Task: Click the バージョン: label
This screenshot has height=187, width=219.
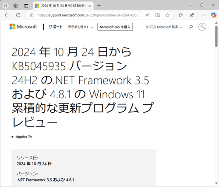Action: coord(27,174)
